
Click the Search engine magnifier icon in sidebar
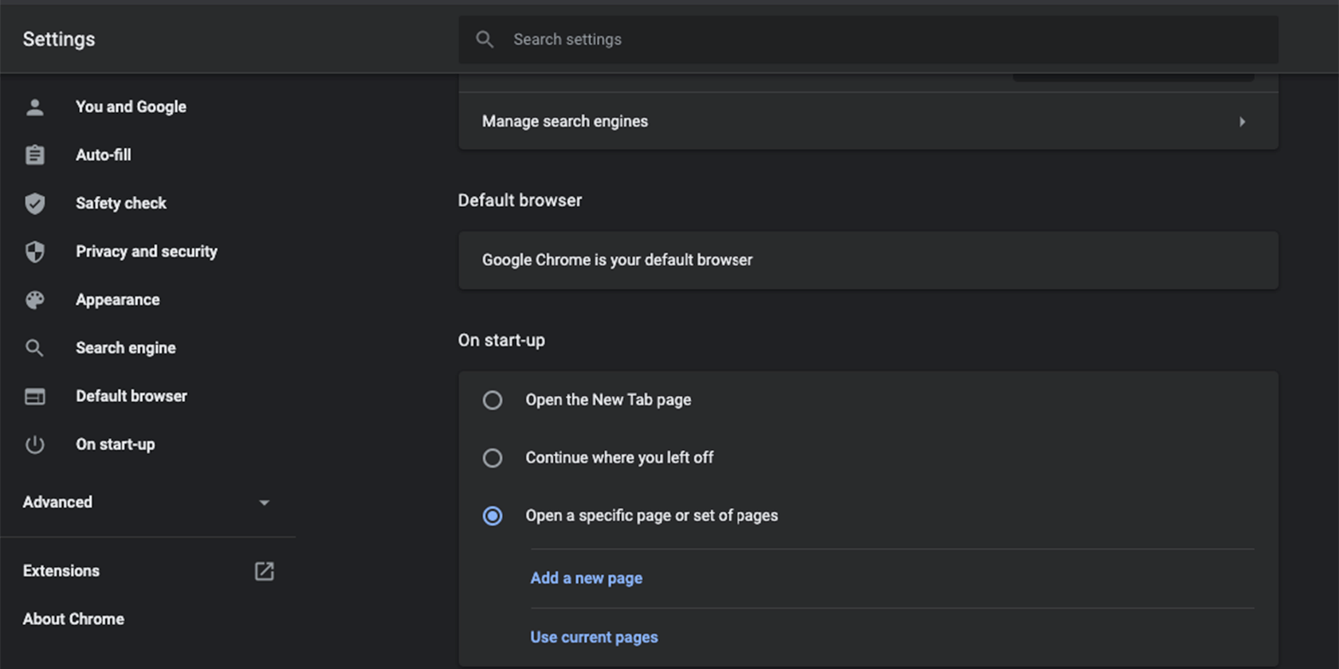pos(34,348)
